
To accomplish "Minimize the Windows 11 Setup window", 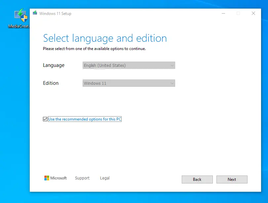I will [223, 13].
